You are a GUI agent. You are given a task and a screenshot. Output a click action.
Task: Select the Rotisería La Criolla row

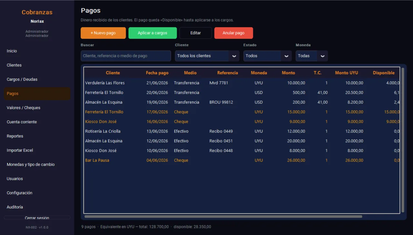tap(242, 131)
